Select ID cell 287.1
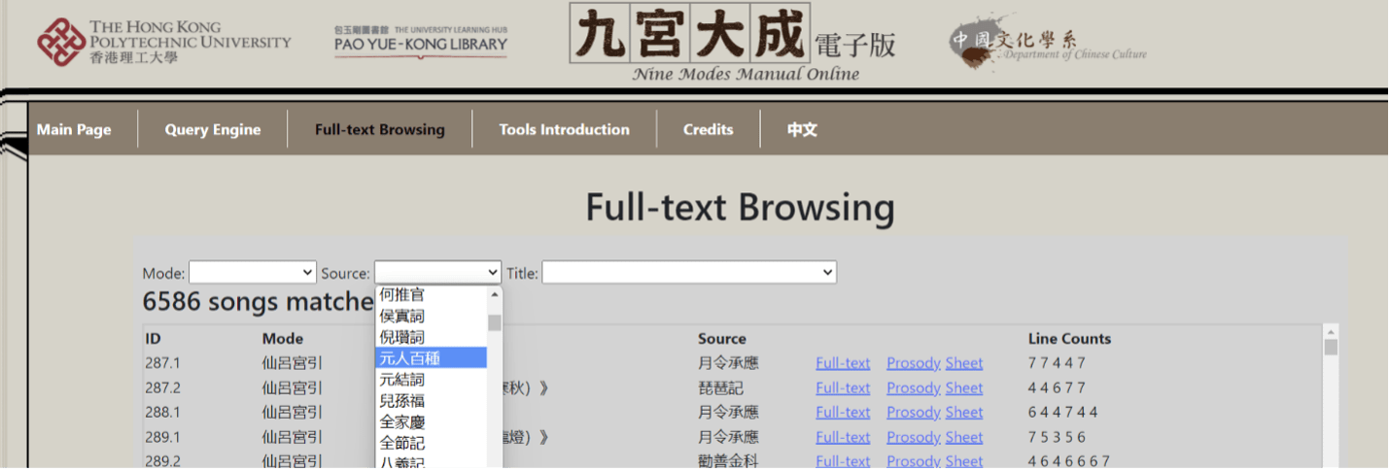 click(163, 363)
